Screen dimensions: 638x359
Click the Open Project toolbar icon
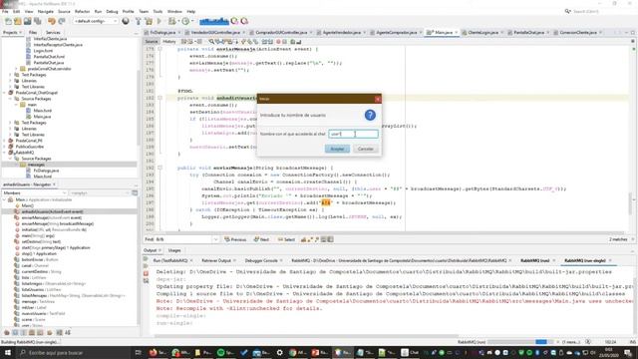point(27,21)
